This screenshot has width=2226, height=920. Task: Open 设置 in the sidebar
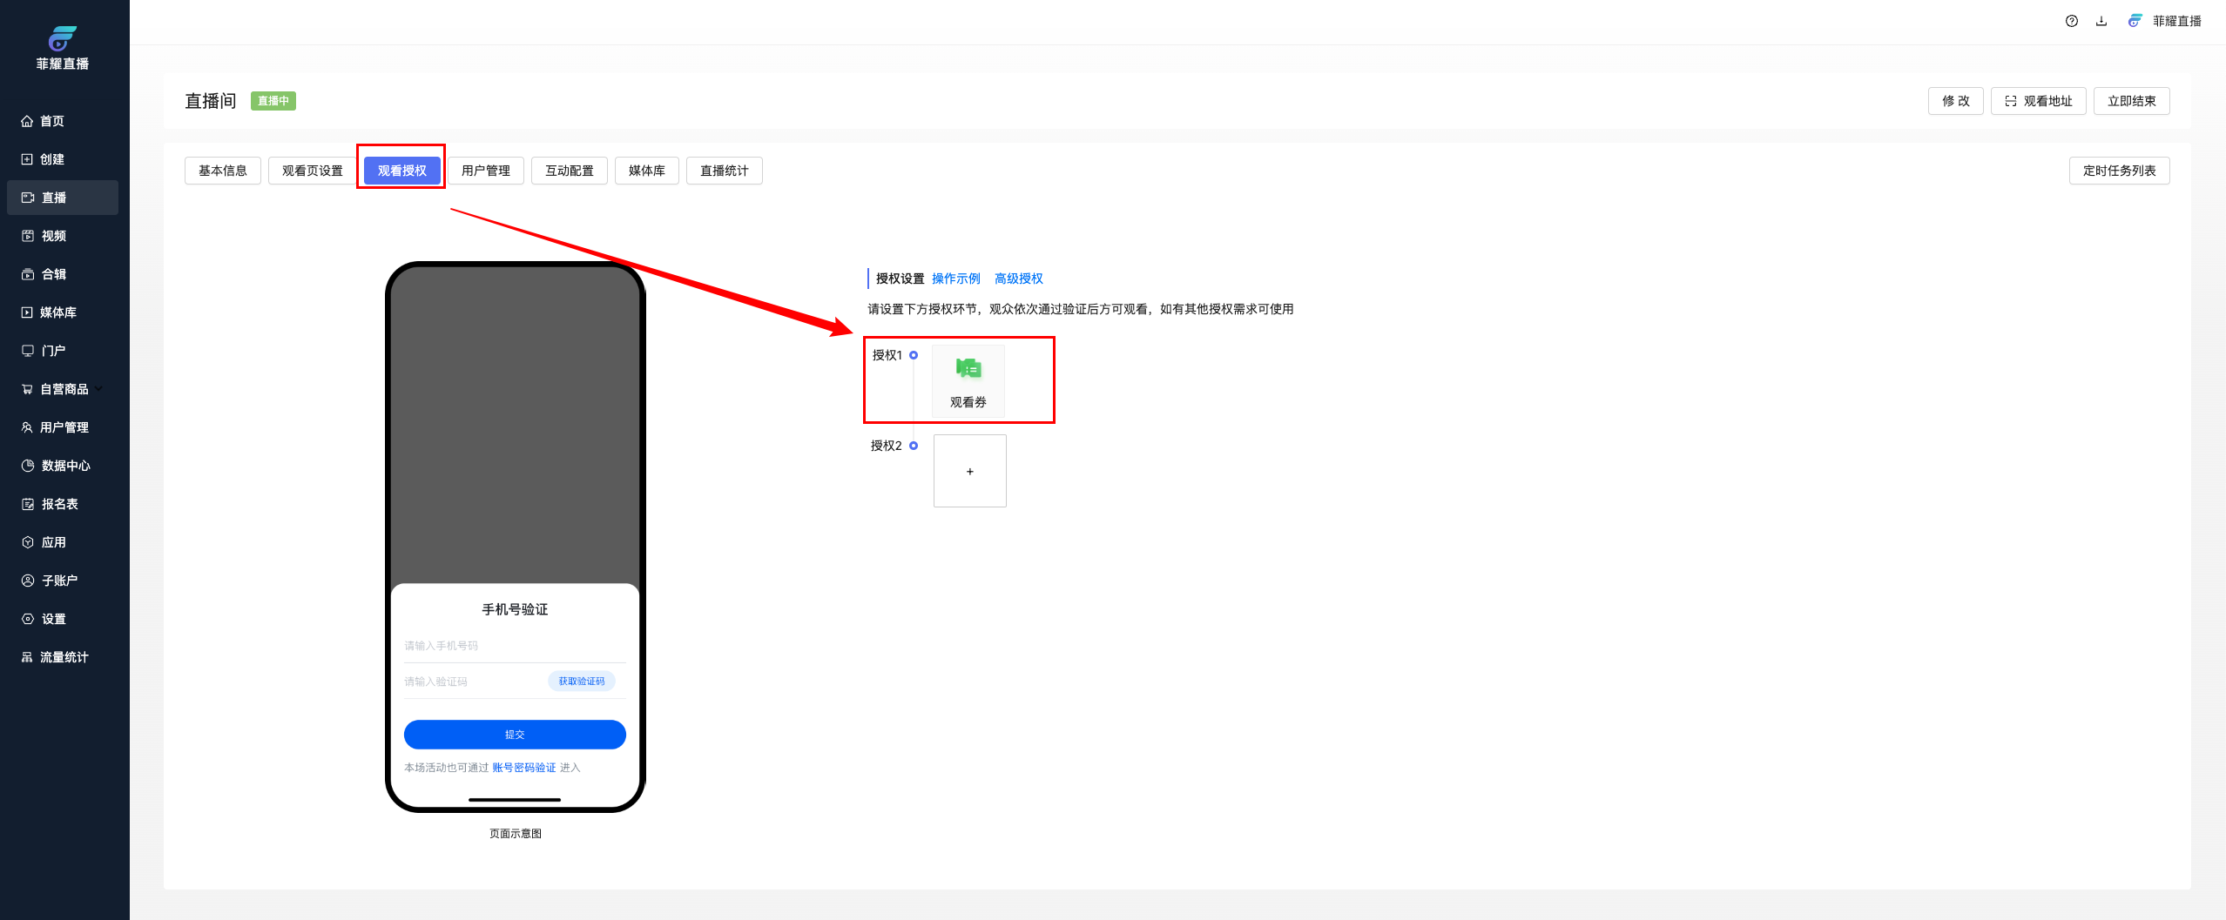[53, 619]
